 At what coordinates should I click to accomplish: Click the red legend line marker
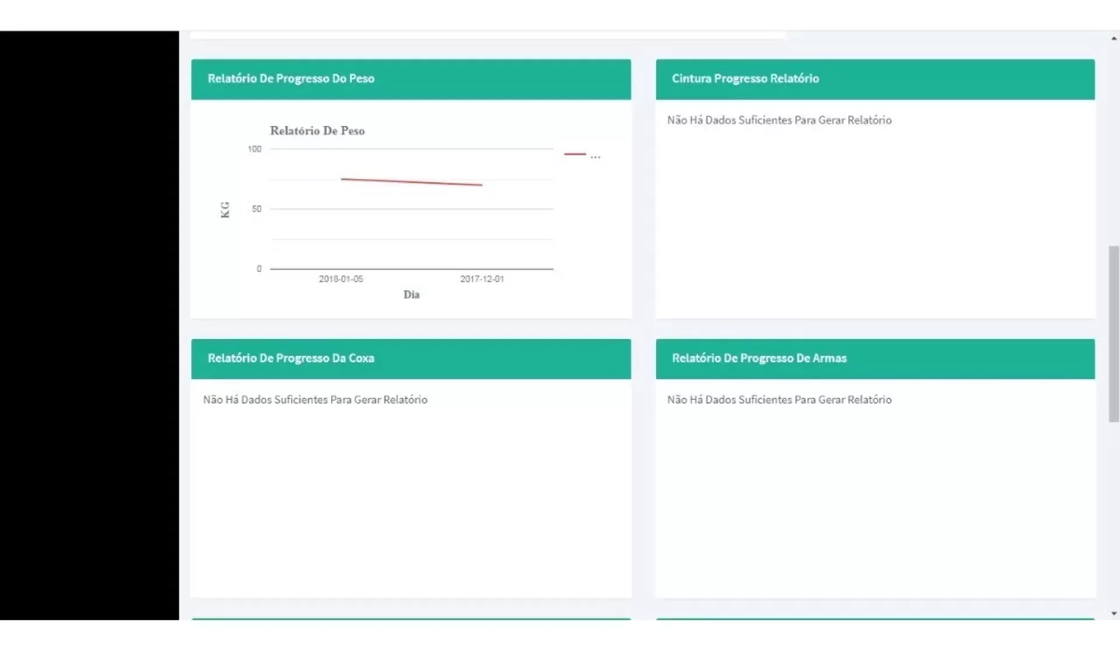(575, 154)
